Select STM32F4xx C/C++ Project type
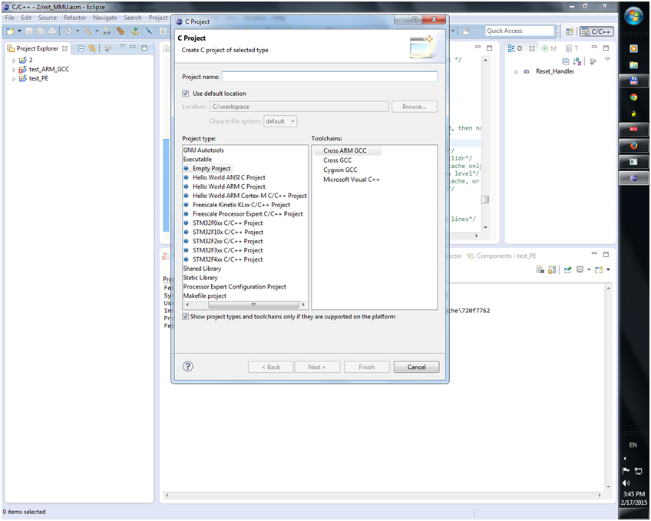Viewport: 651px width, 521px height. coord(227,259)
